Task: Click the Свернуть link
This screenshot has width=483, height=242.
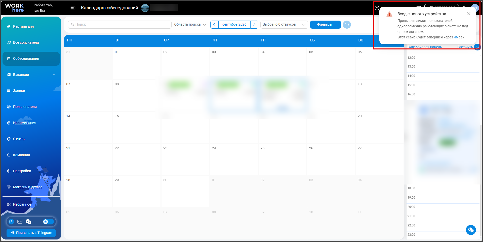Action: 465,47
